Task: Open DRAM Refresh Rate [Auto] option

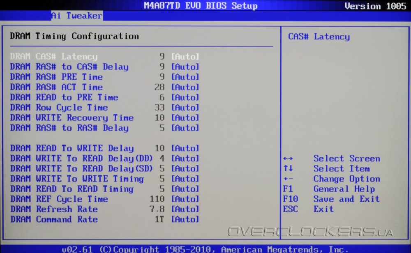Action: pos(185,209)
